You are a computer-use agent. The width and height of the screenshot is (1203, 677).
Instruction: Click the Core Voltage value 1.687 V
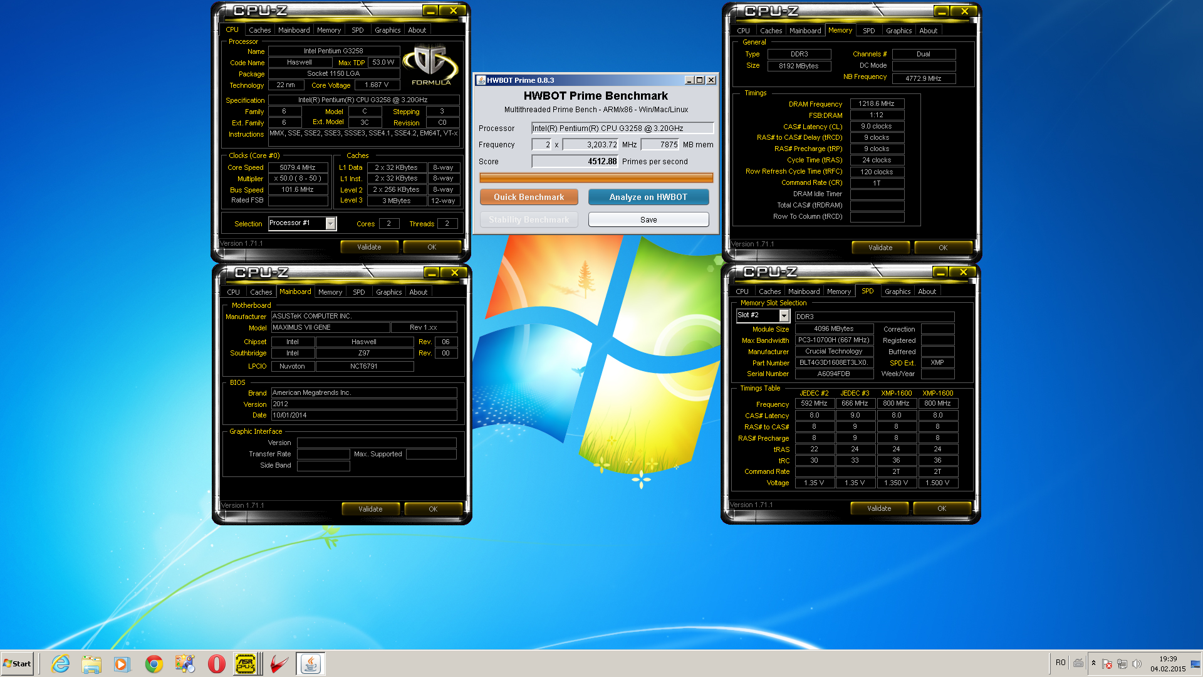point(377,85)
